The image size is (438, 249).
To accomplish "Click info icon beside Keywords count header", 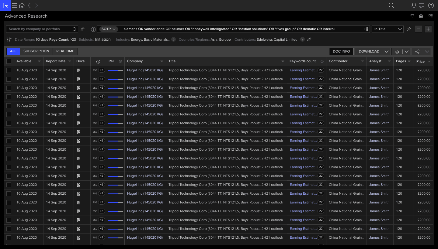I will pyautogui.click(x=322, y=61).
